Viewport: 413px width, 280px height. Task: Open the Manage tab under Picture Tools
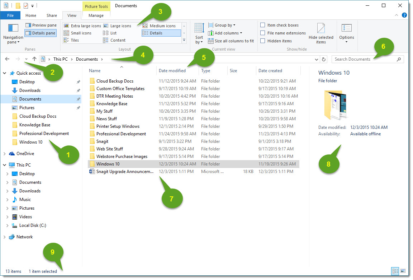tap(96, 15)
